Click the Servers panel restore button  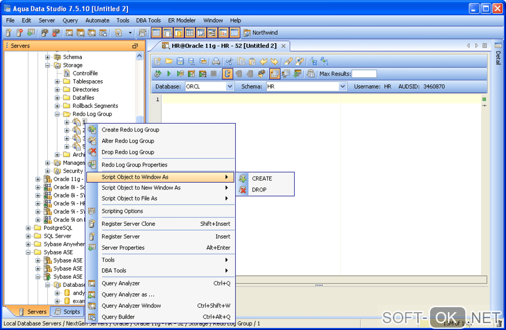tap(135, 46)
